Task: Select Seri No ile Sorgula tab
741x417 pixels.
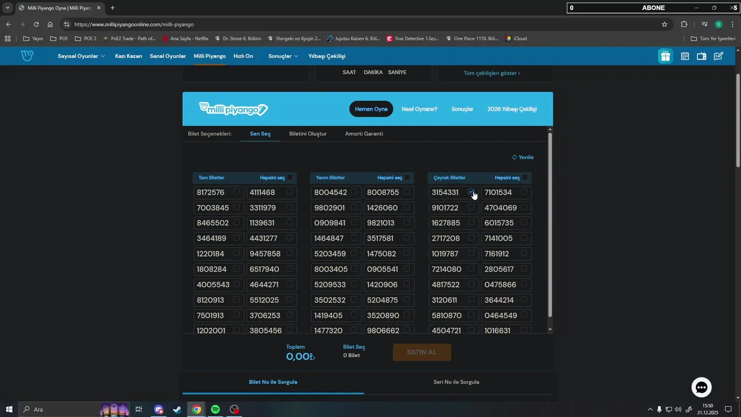Action: (456, 382)
